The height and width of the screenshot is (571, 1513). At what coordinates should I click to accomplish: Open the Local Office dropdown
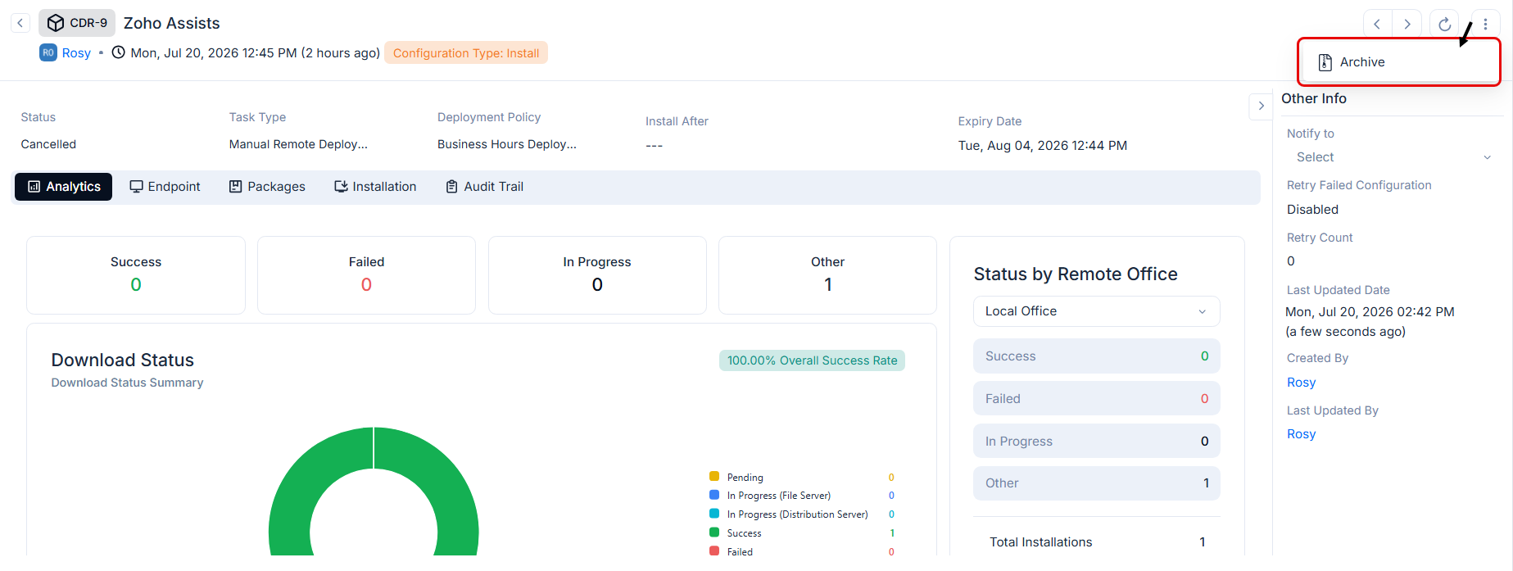[x=1096, y=311]
